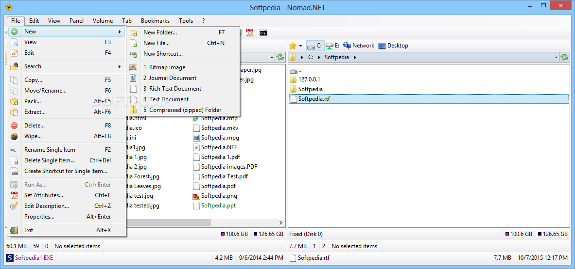
Task: Click the red Delete icon in File menu
Action: [x=14, y=126]
